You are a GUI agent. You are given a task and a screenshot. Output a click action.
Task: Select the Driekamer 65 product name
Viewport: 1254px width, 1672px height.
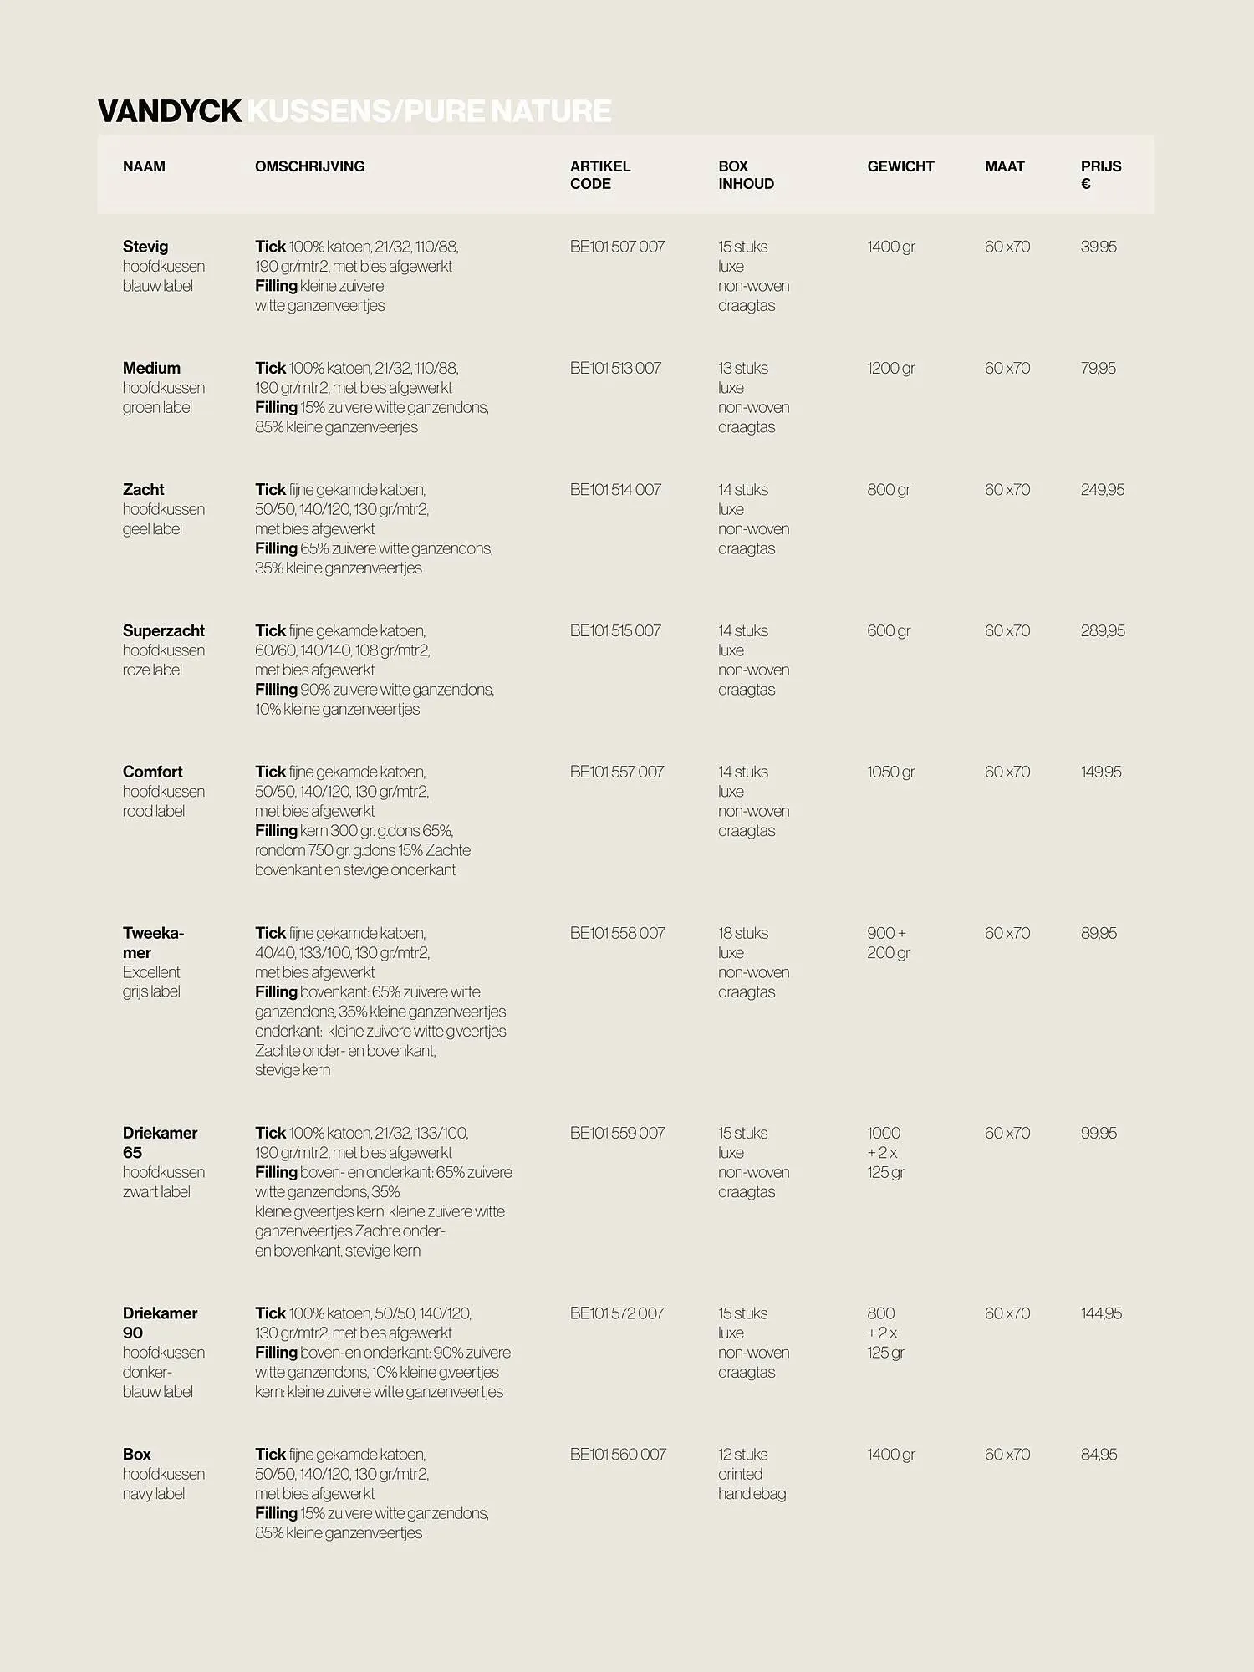click(x=160, y=1142)
